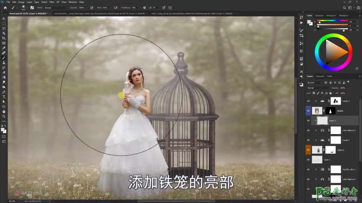Open the layer Kind filter dropdown
This screenshot has width=362, height=203.
click(314, 83)
